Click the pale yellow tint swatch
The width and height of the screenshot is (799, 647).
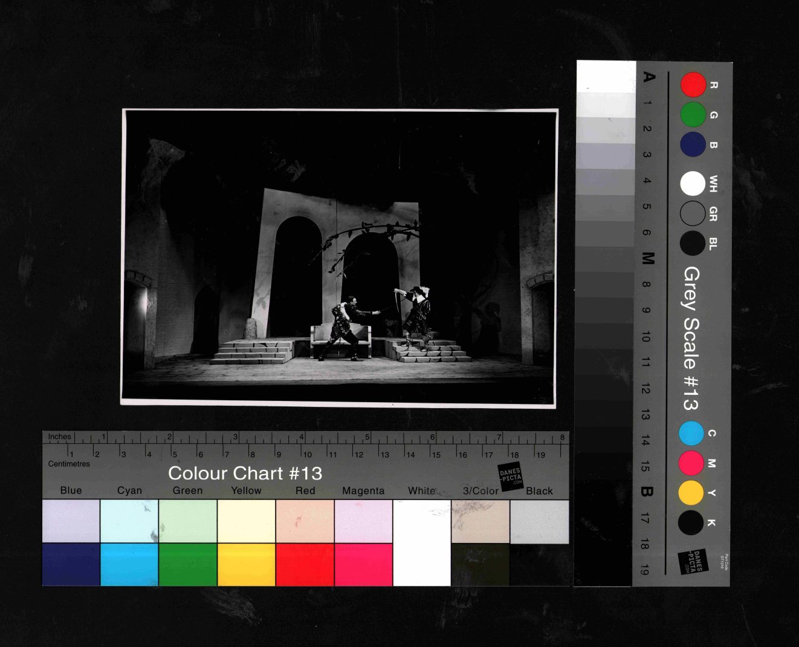point(246,521)
